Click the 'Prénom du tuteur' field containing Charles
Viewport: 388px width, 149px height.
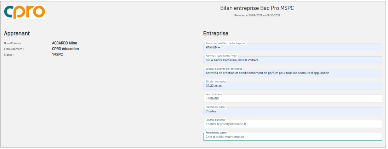(292, 111)
